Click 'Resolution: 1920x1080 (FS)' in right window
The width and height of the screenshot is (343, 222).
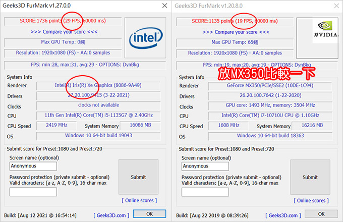[218, 53]
